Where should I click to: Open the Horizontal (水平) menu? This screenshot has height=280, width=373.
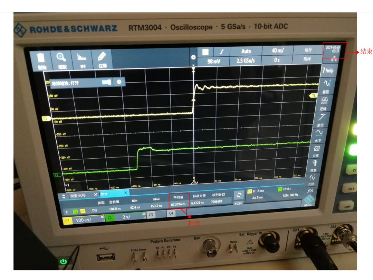click(x=319, y=136)
